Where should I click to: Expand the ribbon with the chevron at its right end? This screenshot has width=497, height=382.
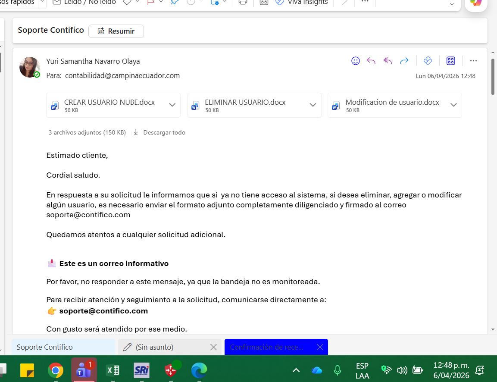pyautogui.click(x=452, y=4)
